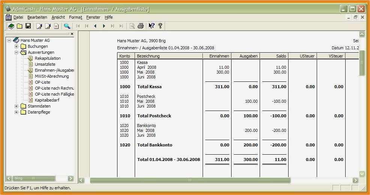The height and width of the screenshot is (195, 370).
Task: Click the green book icon in toolbar
Action: click(11, 26)
